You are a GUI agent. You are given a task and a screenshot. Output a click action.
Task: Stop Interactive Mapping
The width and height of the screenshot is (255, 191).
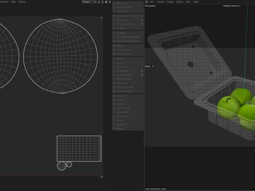coord(128,41)
